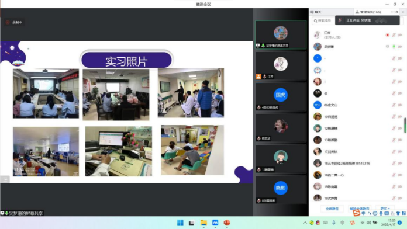Select the 管理成员(166) tab
Viewport: 407px width, 229px height.
[x=368, y=12]
